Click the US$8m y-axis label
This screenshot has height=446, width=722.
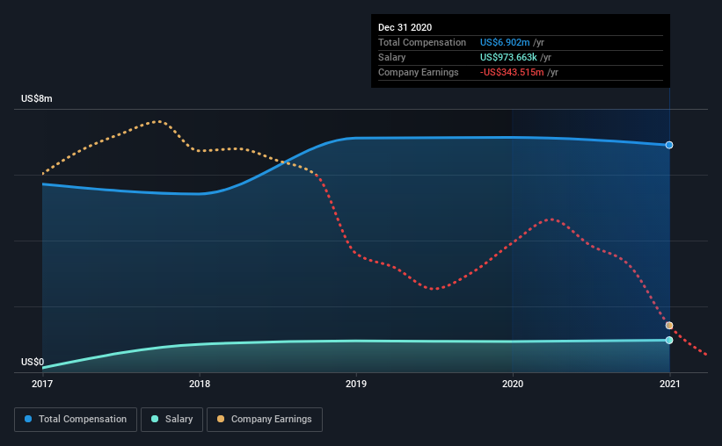pos(36,99)
